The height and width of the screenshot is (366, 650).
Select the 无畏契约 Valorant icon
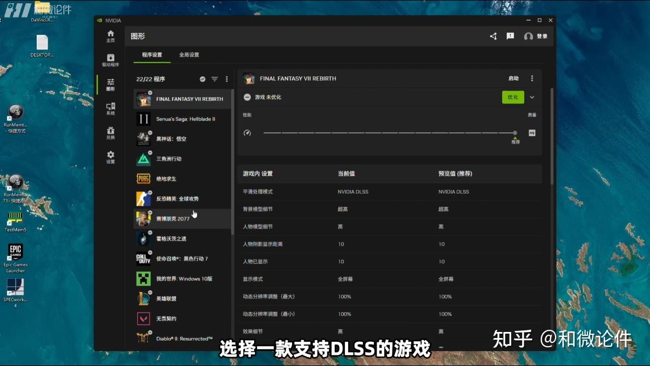143,318
